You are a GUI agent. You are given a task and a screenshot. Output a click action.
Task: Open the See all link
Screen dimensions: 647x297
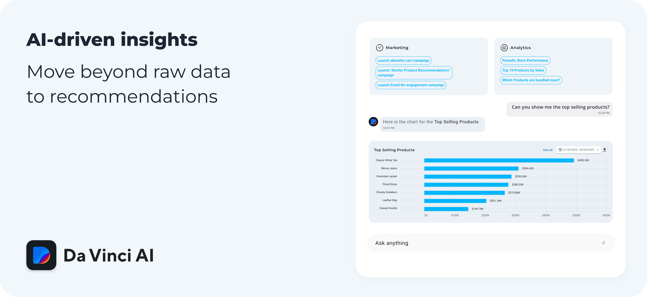[548, 150]
